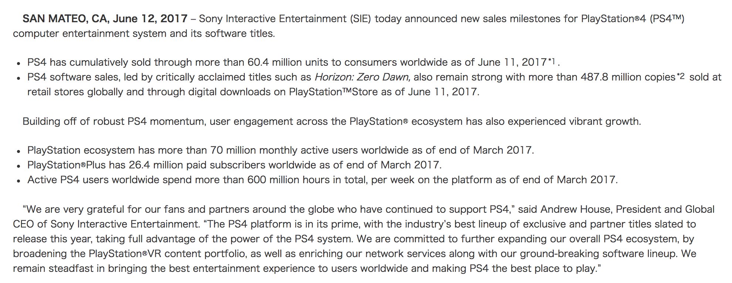Viewport: 732px width, 283px height.
Task: Click the bullet before 'PlayStation®Plus has 26.4 million'
Action: 18,166
